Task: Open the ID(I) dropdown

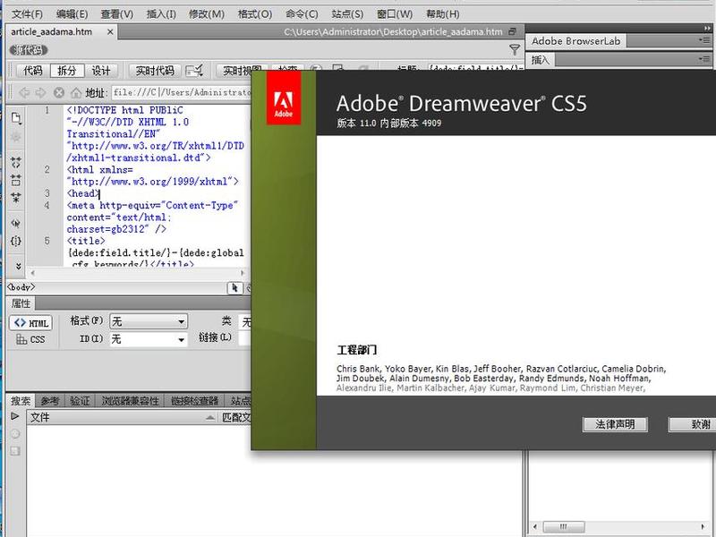Action: pyautogui.click(x=149, y=339)
